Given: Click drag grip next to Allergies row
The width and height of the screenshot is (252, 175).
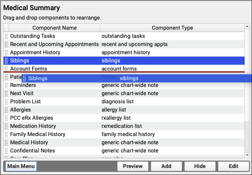Looking at the screenshot, I should point(6,110).
